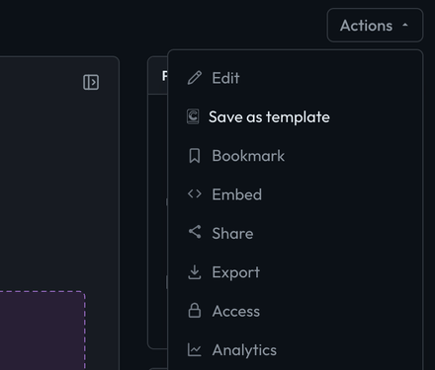This screenshot has width=435, height=370.
Task: Click the sidebar panel toggle icon
Action: [x=91, y=82]
